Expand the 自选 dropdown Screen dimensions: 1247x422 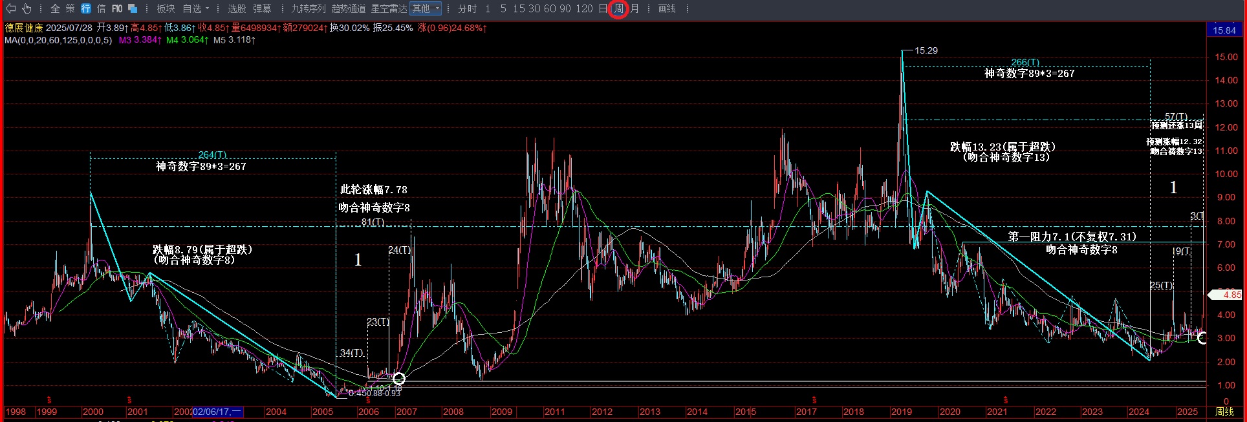point(195,8)
